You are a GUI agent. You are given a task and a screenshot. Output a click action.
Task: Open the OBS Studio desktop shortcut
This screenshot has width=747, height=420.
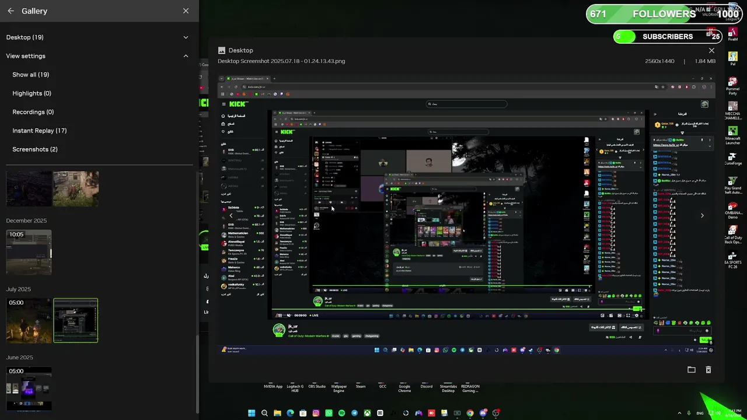tap(317, 386)
